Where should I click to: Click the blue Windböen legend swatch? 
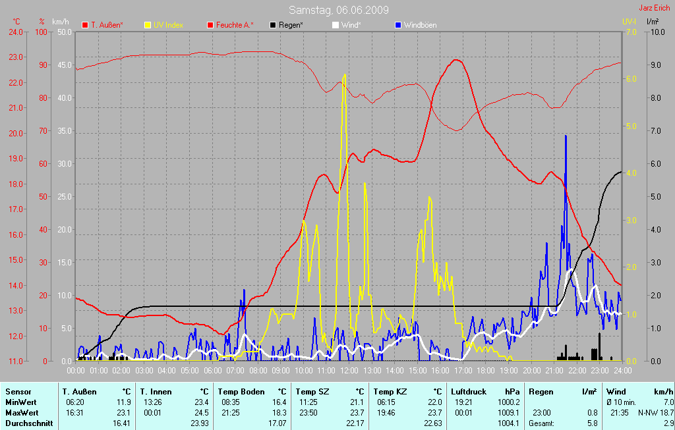tap(397, 25)
